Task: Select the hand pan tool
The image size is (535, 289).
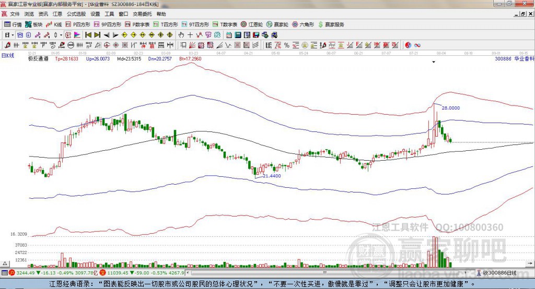Action: (181, 35)
